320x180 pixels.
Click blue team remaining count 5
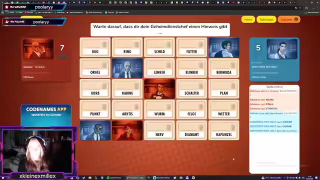258,48
